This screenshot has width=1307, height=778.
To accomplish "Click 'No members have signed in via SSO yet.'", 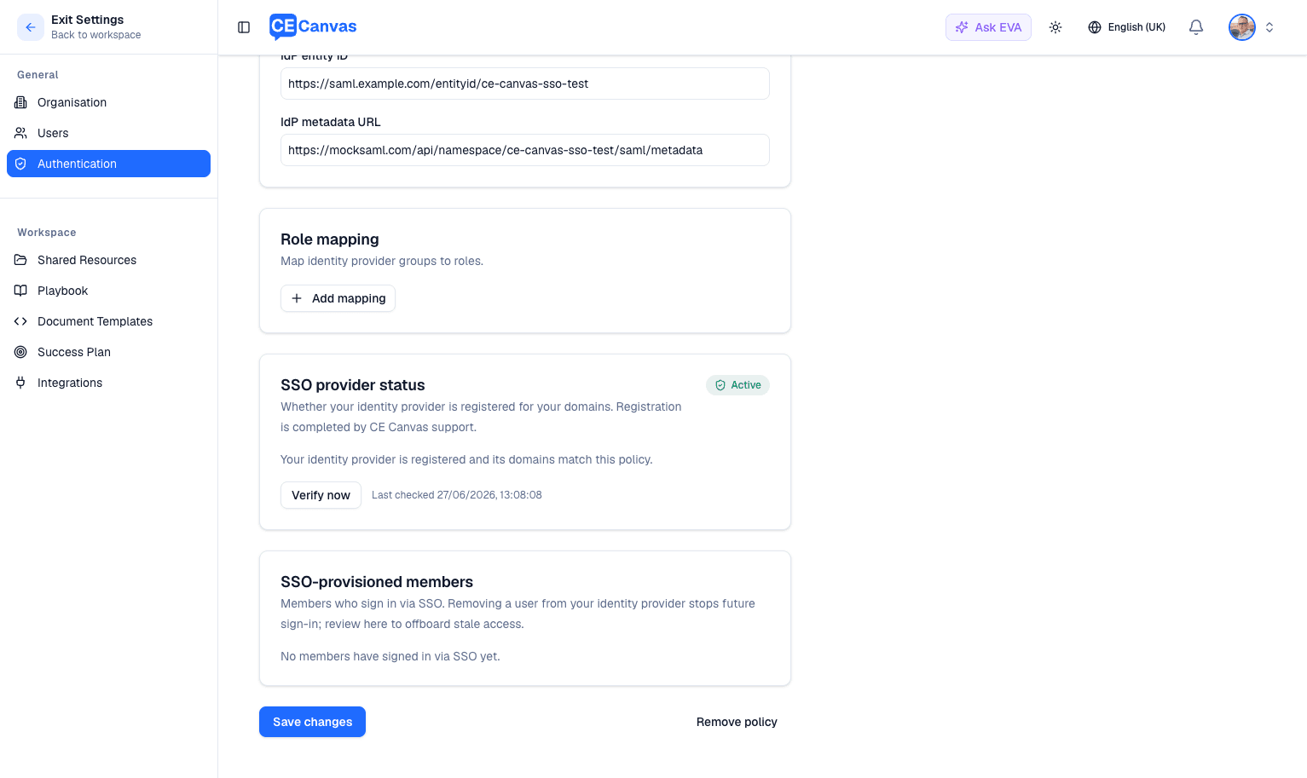I will tap(390, 656).
